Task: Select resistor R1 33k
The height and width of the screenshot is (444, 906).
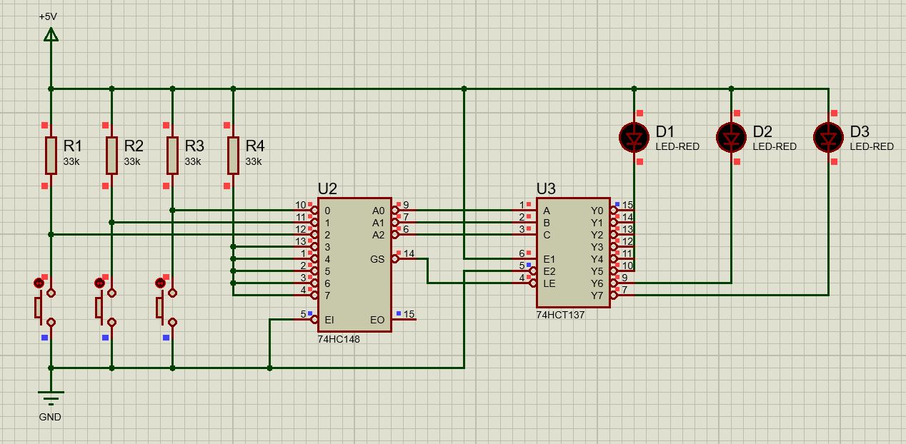Action: pyautogui.click(x=51, y=156)
